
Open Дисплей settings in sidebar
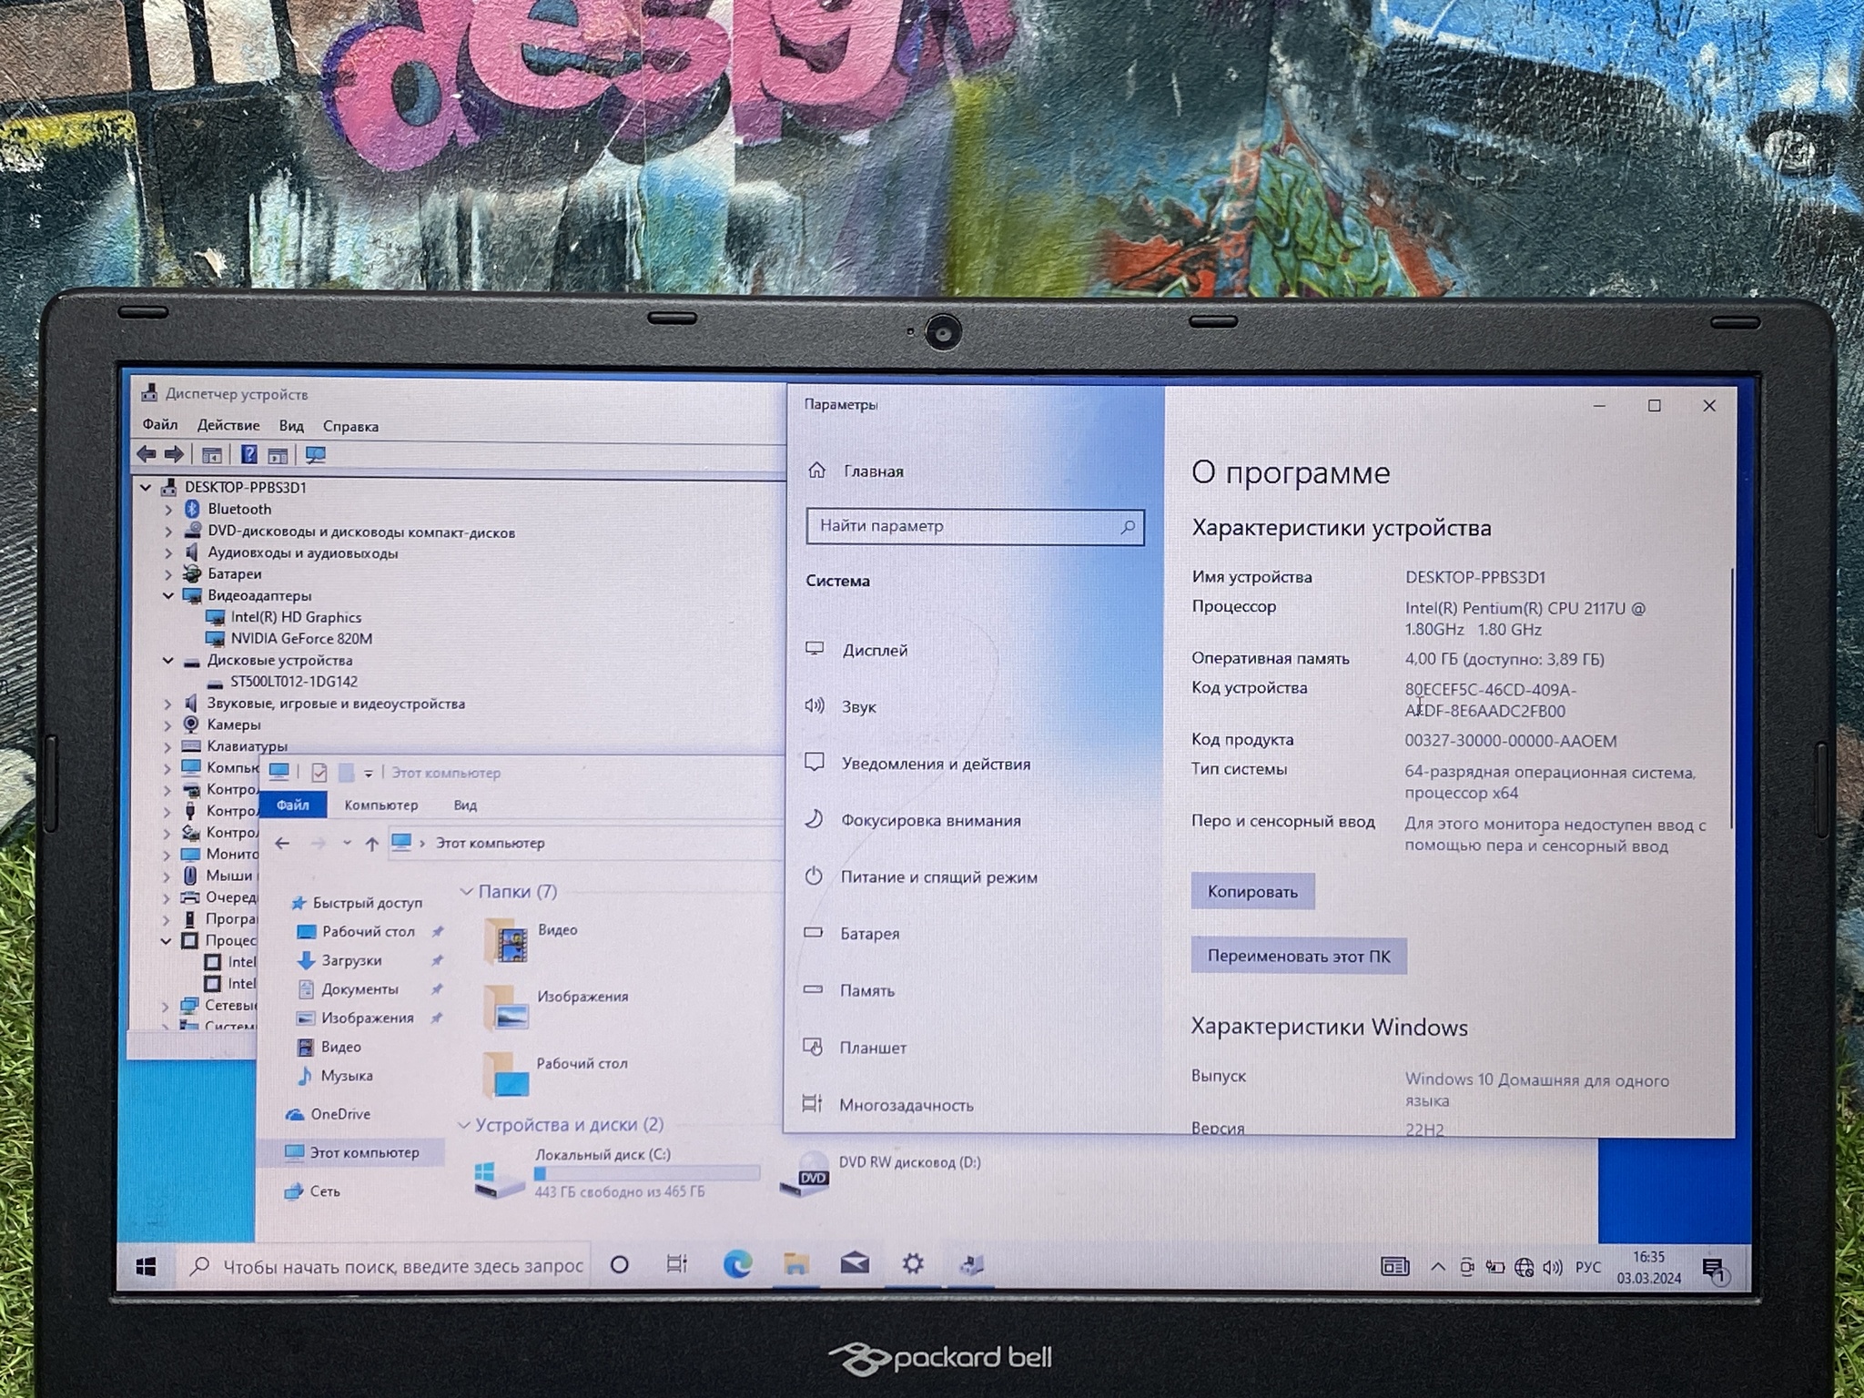click(874, 651)
